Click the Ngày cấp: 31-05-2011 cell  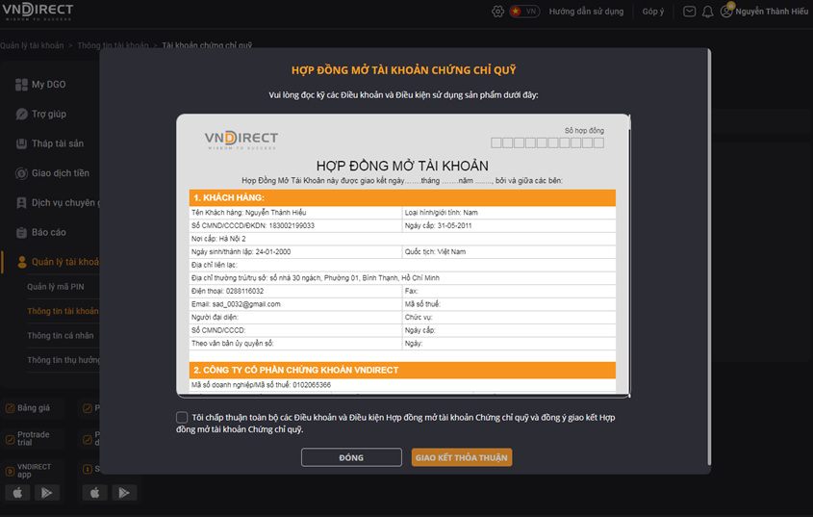click(509, 226)
